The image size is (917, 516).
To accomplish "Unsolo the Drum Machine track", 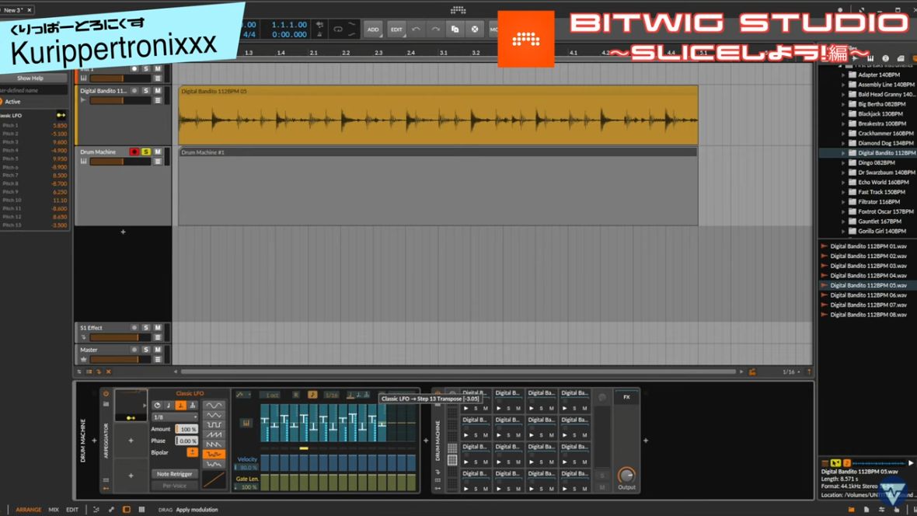I will 145,152.
